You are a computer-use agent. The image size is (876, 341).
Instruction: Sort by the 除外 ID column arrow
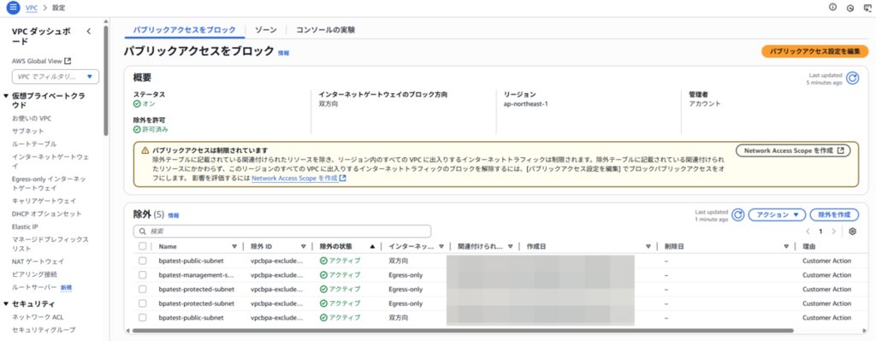(x=304, y=246)
